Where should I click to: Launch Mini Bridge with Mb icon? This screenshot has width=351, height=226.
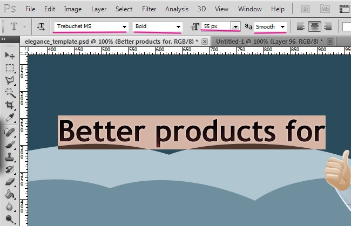(325, 9)
